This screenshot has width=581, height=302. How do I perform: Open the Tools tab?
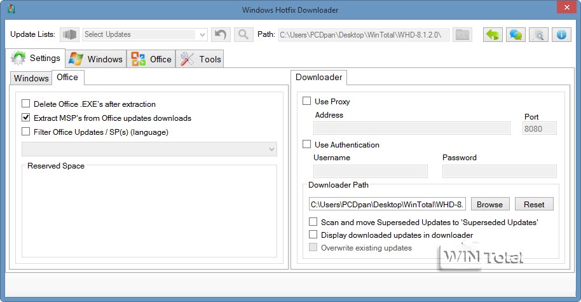click(200, 59)
